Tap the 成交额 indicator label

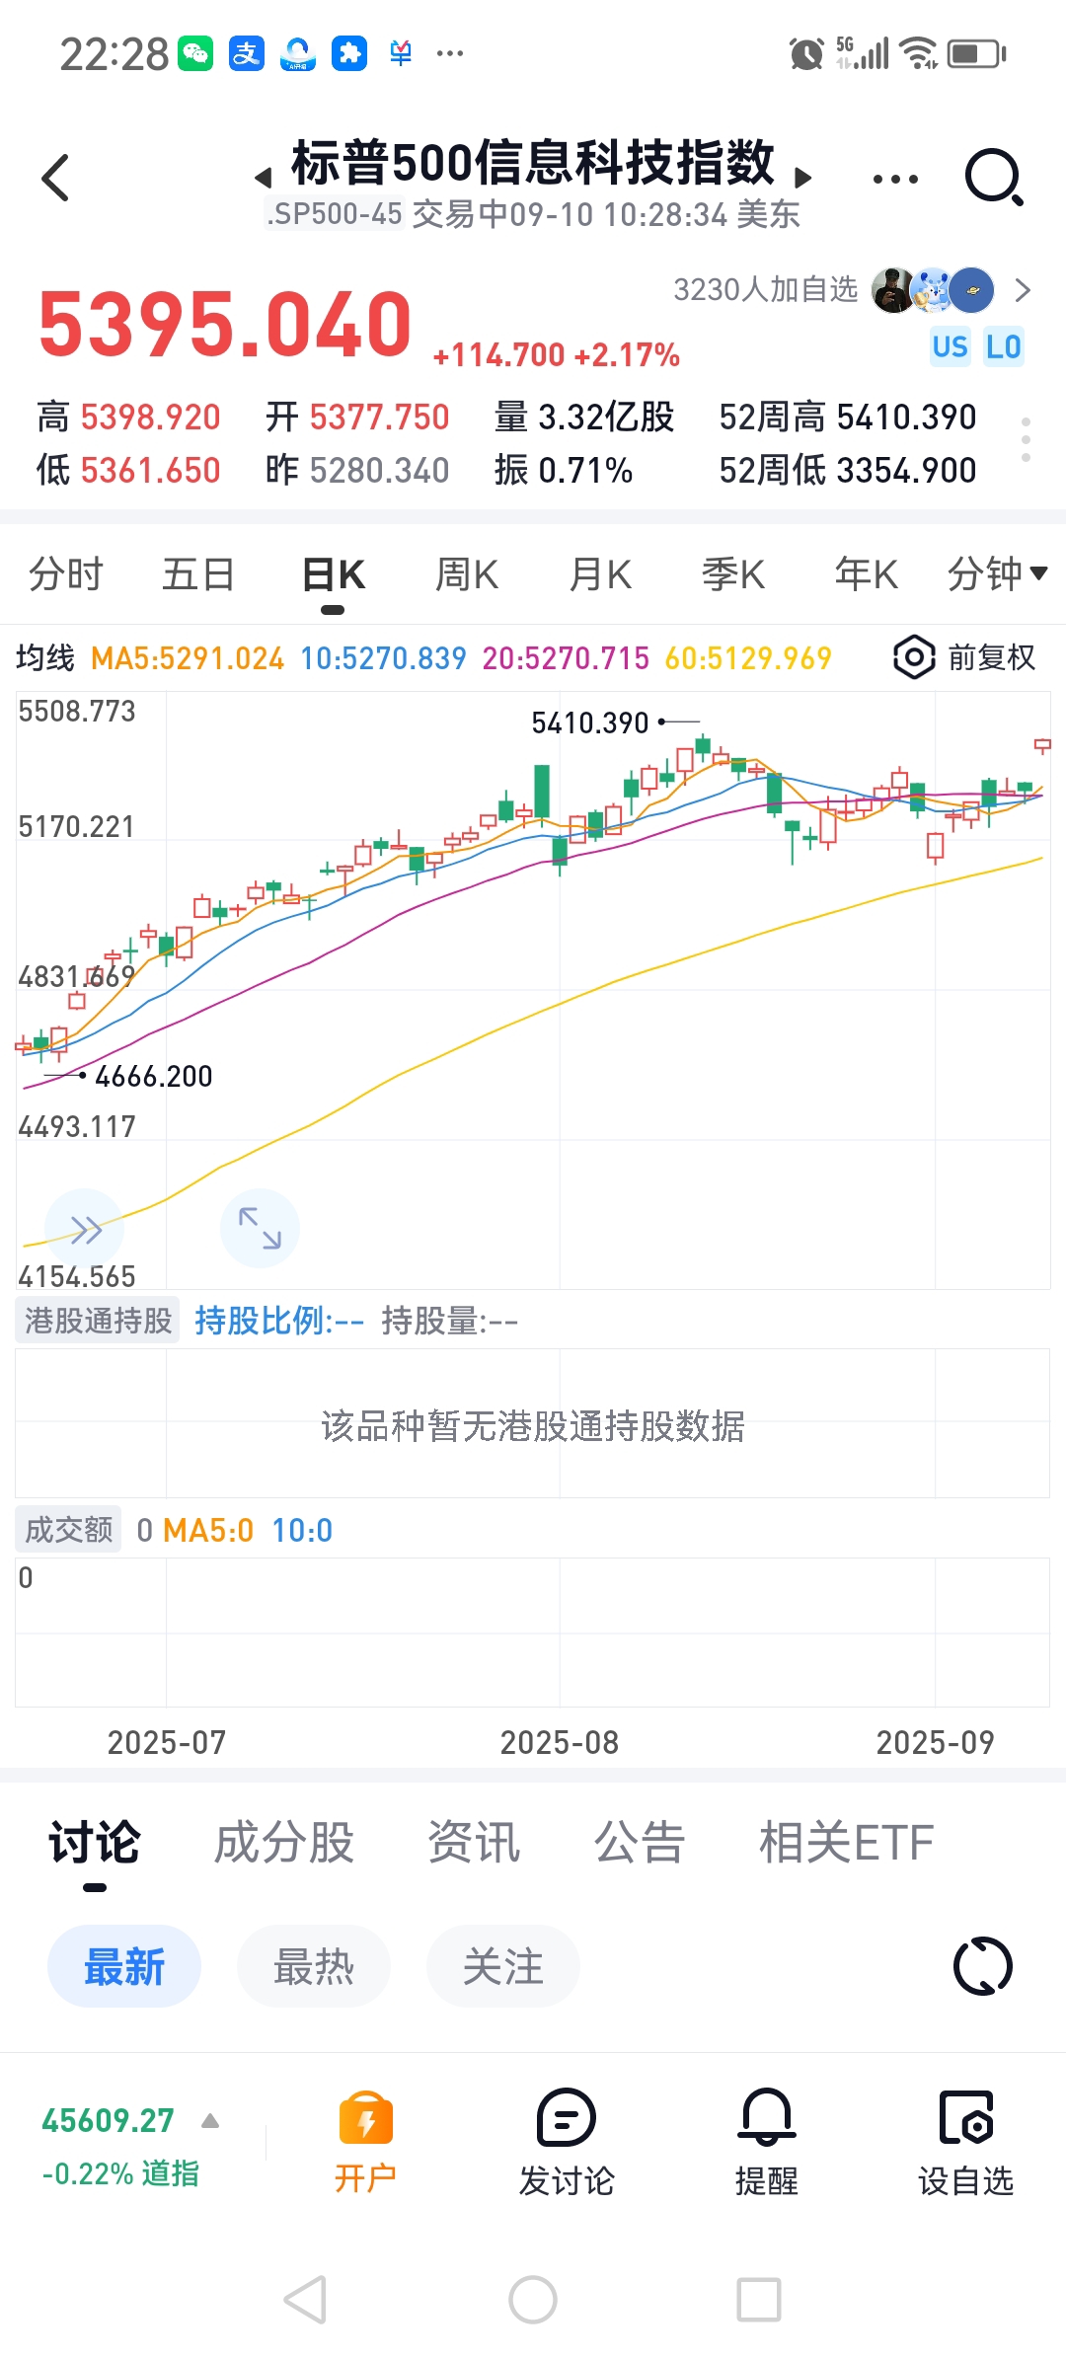point(69,1529)
